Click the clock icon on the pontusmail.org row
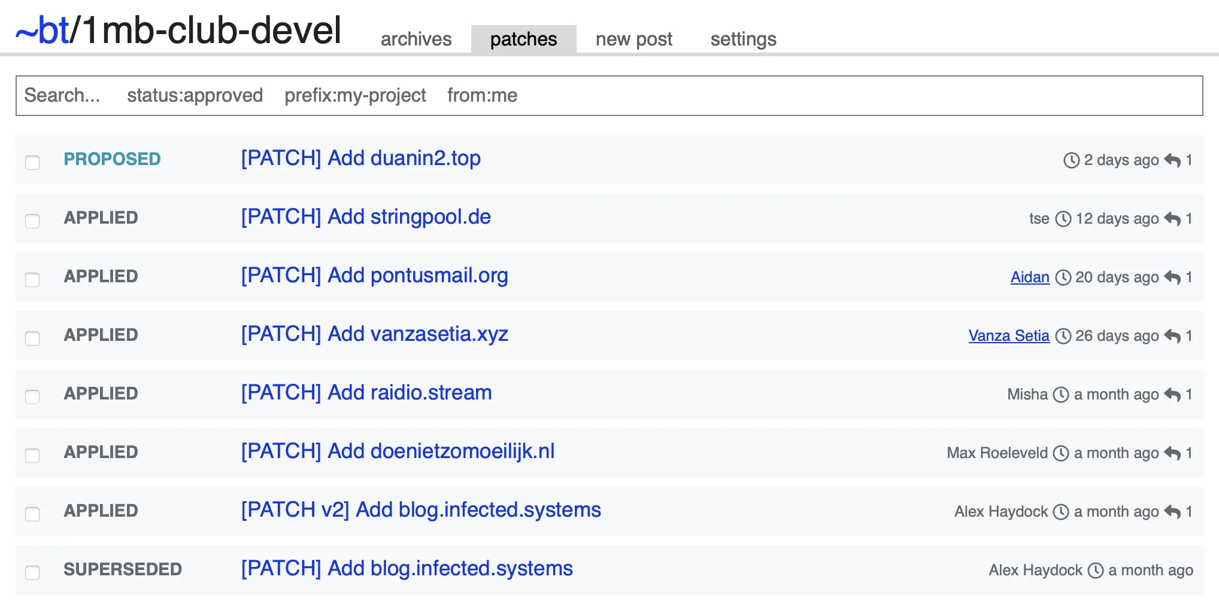Image resolution: width=1219 pixels, height=604 pixels. [1065, 277]
